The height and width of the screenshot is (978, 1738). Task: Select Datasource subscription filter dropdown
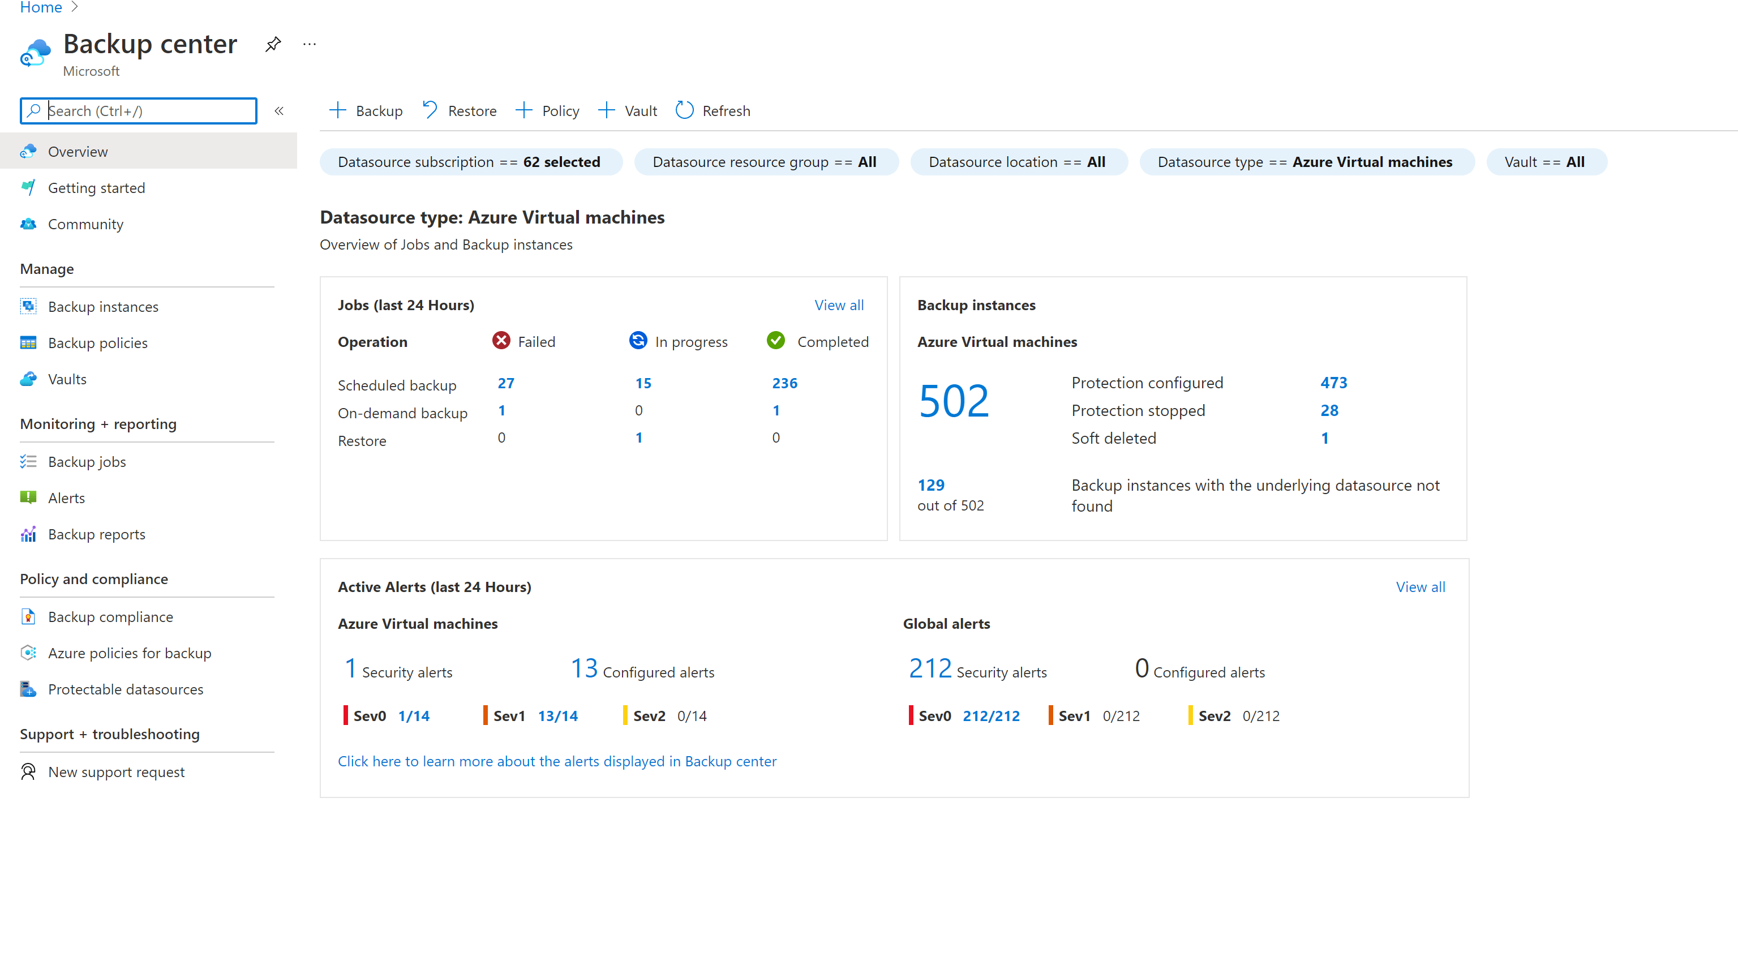tap(468, 161)
